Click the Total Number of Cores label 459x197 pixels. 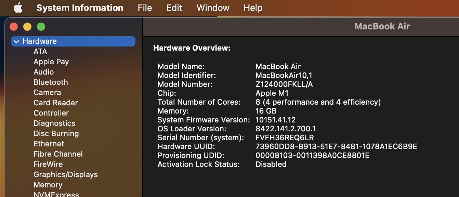pos(199,102)
